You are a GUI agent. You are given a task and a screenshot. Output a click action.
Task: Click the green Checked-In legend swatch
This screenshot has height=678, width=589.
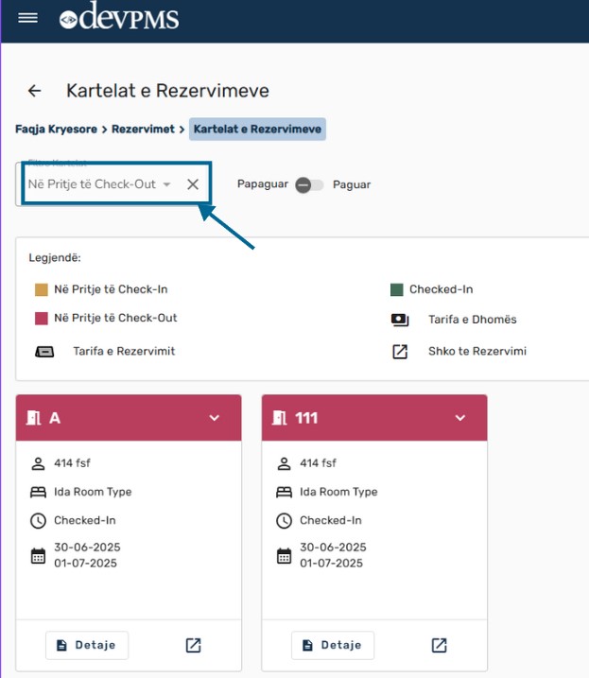(397, 290)
